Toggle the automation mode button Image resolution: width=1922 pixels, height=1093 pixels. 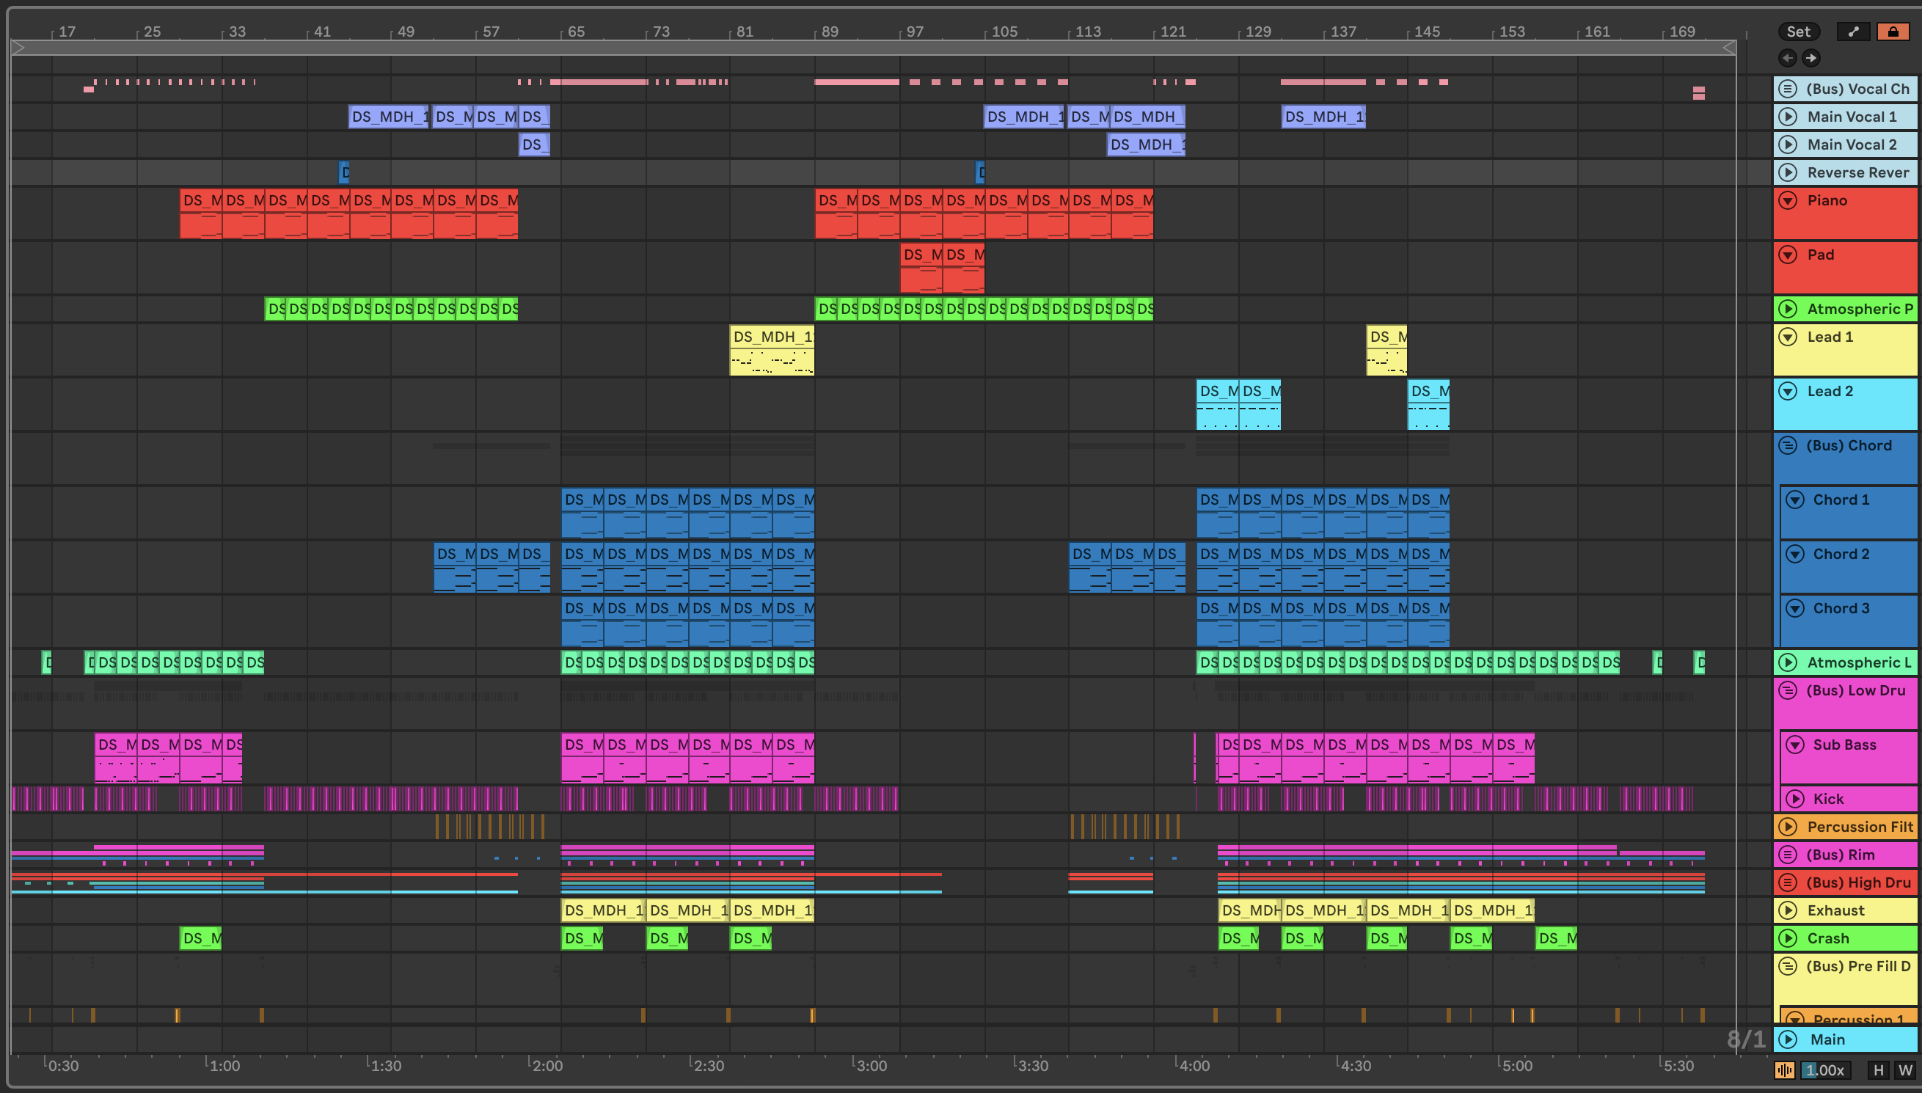(1853, 32)
